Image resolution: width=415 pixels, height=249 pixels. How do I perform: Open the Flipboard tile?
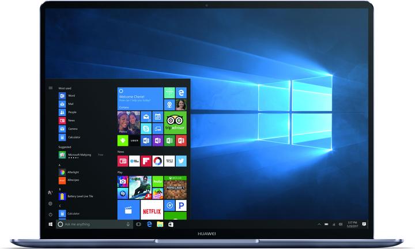(146, 161)
